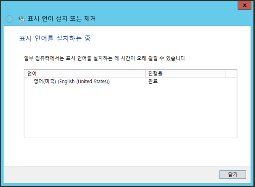255x187 pixels.
Task: Click the 언어 column header
Action: 85,74
